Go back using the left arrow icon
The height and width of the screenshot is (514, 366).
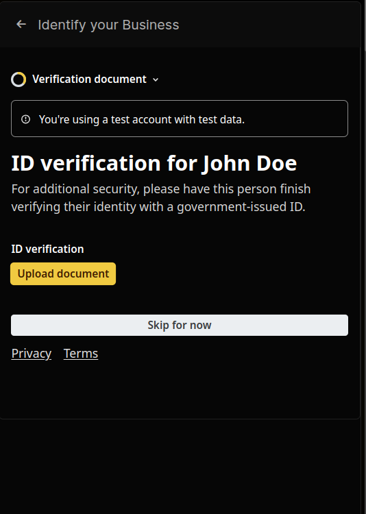click(x=21, y=24)
